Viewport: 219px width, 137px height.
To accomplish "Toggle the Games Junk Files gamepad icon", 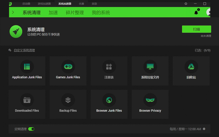I will click(68, 67).
